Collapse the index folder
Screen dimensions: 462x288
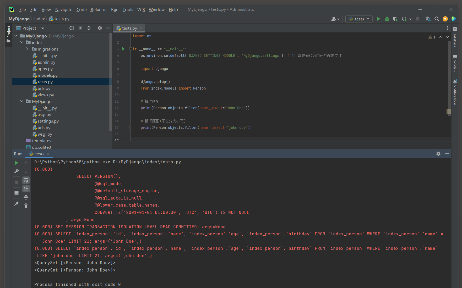(22, 42)
